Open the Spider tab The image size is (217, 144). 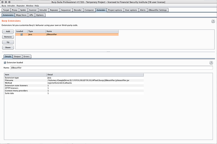click(23, 10)
